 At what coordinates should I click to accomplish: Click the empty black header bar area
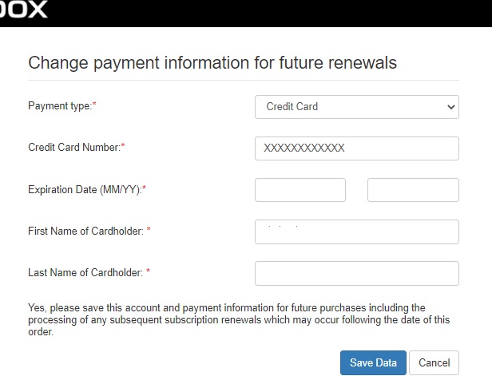(x=270, y=13)
